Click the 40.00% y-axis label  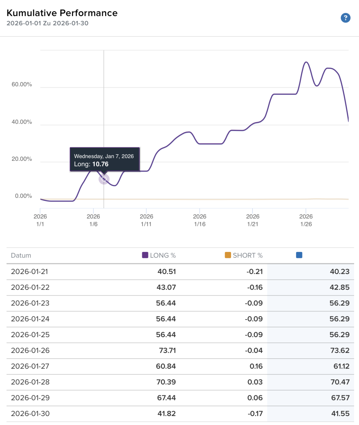[22, 122]
